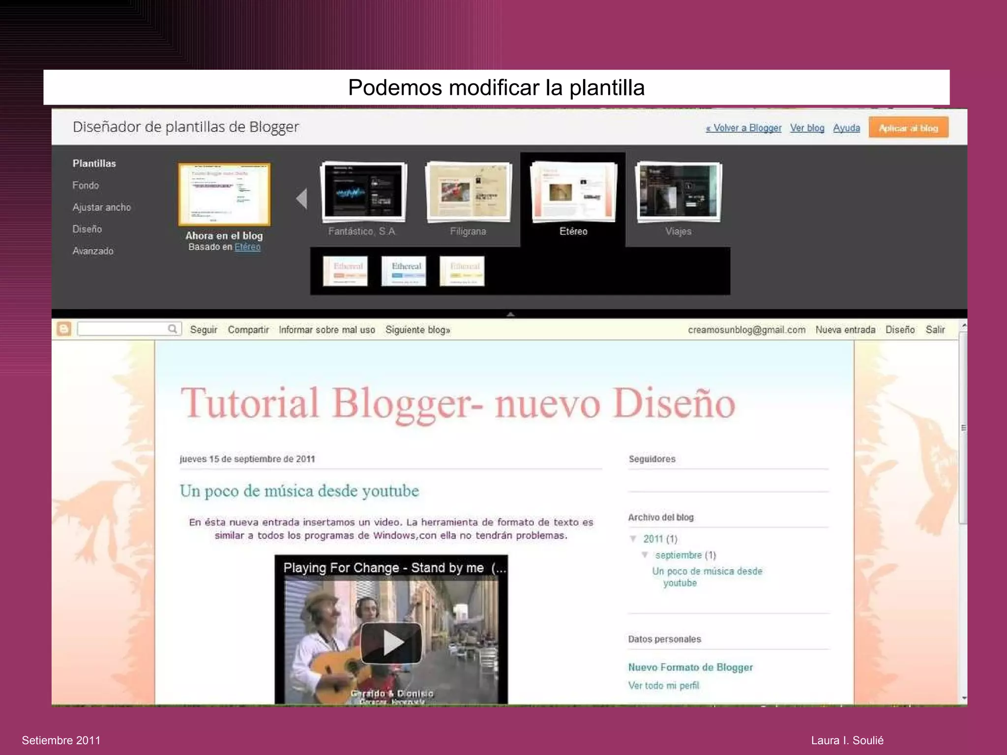Collapse the 2011 archive triangle
The height and width of the screenshot is (755, 1007).
(634, 539)
